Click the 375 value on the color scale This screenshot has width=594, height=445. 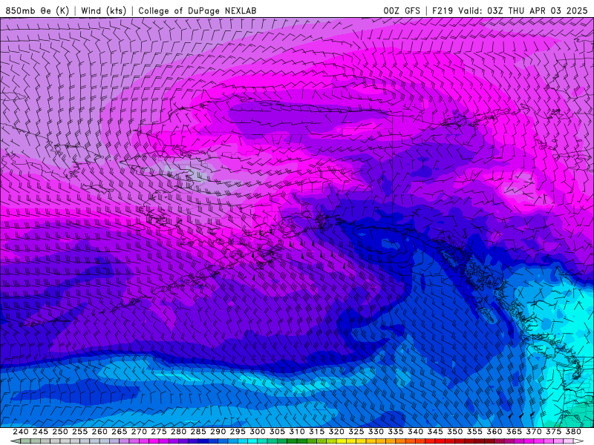tap(554, 432)
